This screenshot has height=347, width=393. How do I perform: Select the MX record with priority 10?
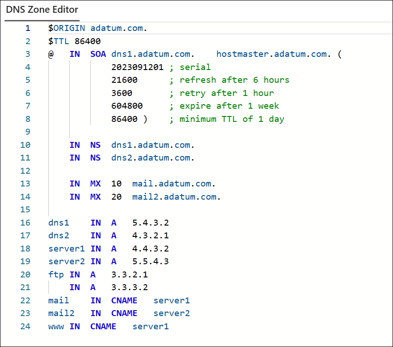click(136, 184)
